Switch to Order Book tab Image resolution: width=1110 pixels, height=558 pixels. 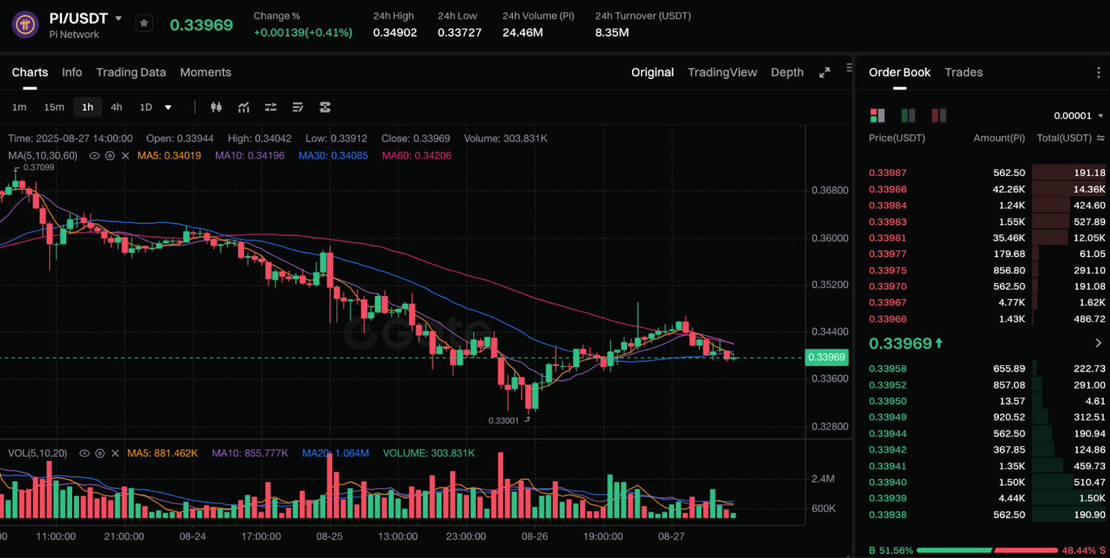click(x=900, y=72)
